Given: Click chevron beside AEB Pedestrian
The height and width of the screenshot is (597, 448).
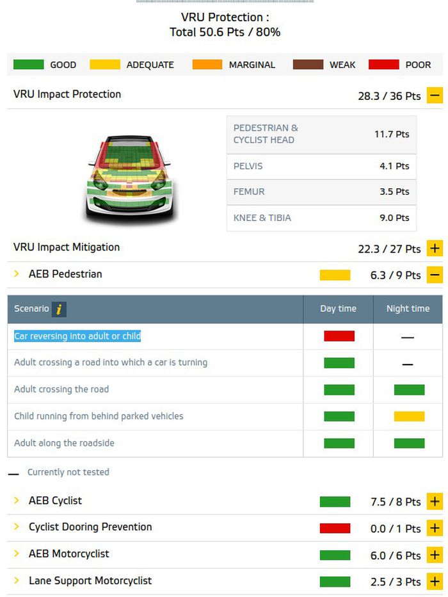Looking at the screenshot, I should [17, 274].
